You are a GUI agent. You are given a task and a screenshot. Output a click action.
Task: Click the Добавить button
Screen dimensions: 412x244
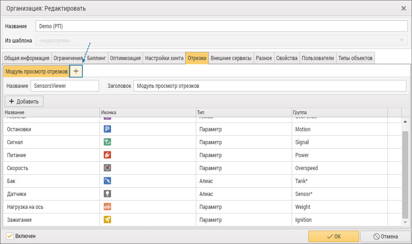(24, 101)
